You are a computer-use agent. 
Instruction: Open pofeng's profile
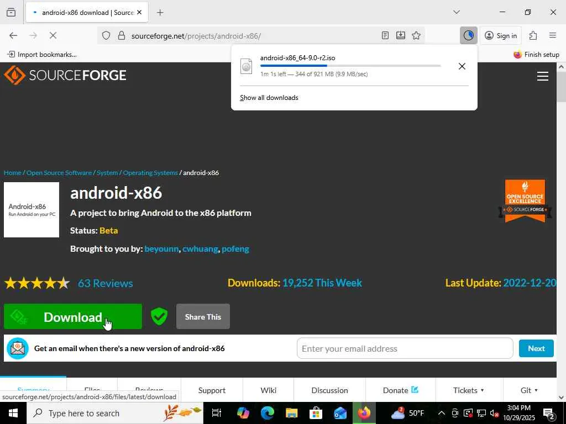pyautogui.click(x=235, y=249)
